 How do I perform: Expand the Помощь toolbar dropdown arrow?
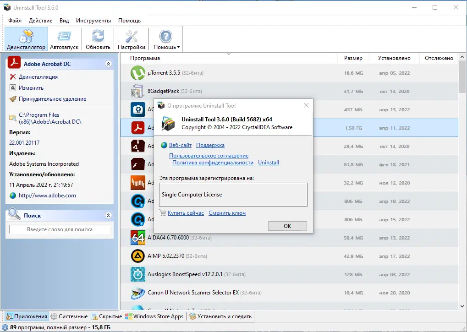(x=178, y=47)
